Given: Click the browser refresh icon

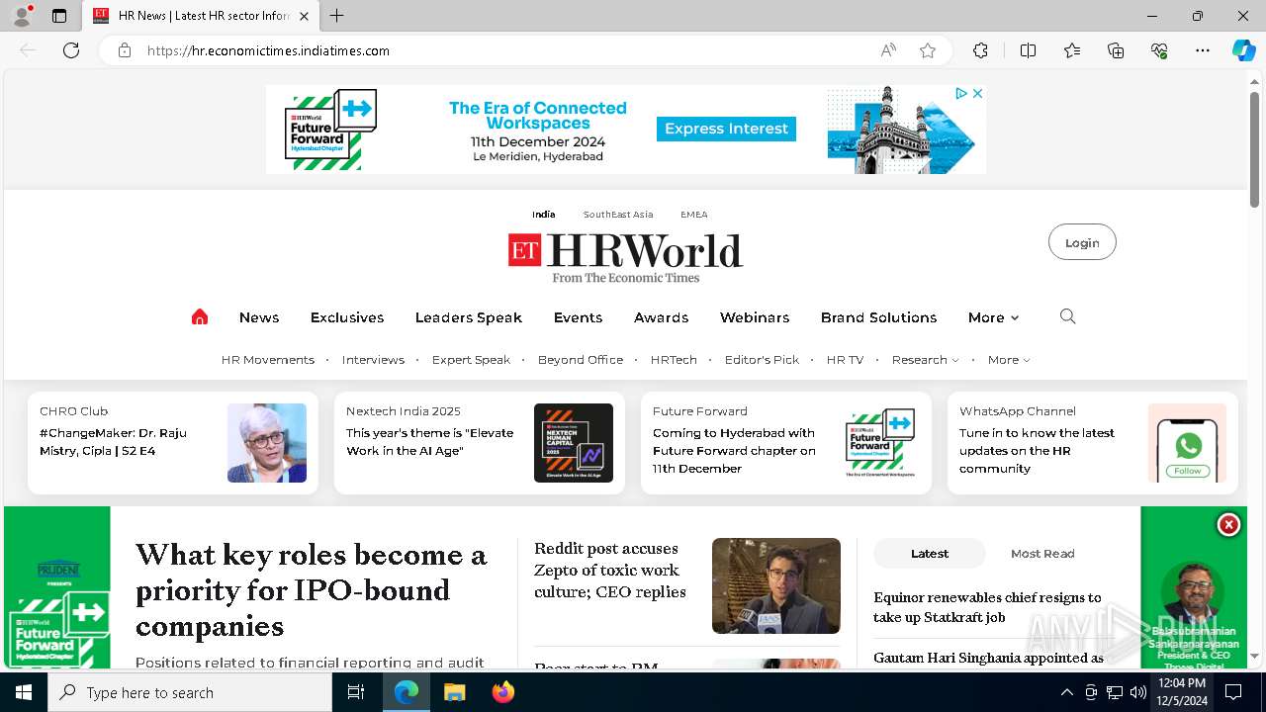Looking at the screenshot, I should click(x=71, y=50).
